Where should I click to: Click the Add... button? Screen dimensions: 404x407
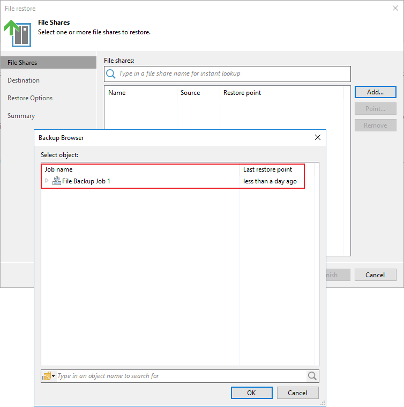[x=375, y=92]
